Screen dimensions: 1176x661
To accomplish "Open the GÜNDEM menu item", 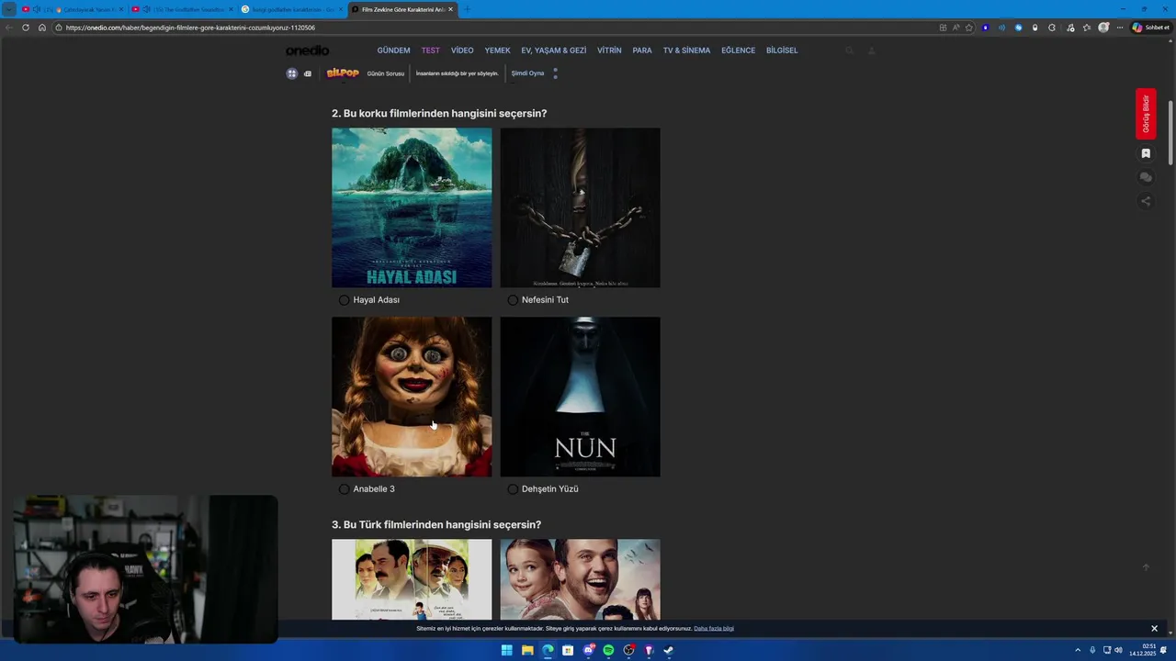I will 393,50.
